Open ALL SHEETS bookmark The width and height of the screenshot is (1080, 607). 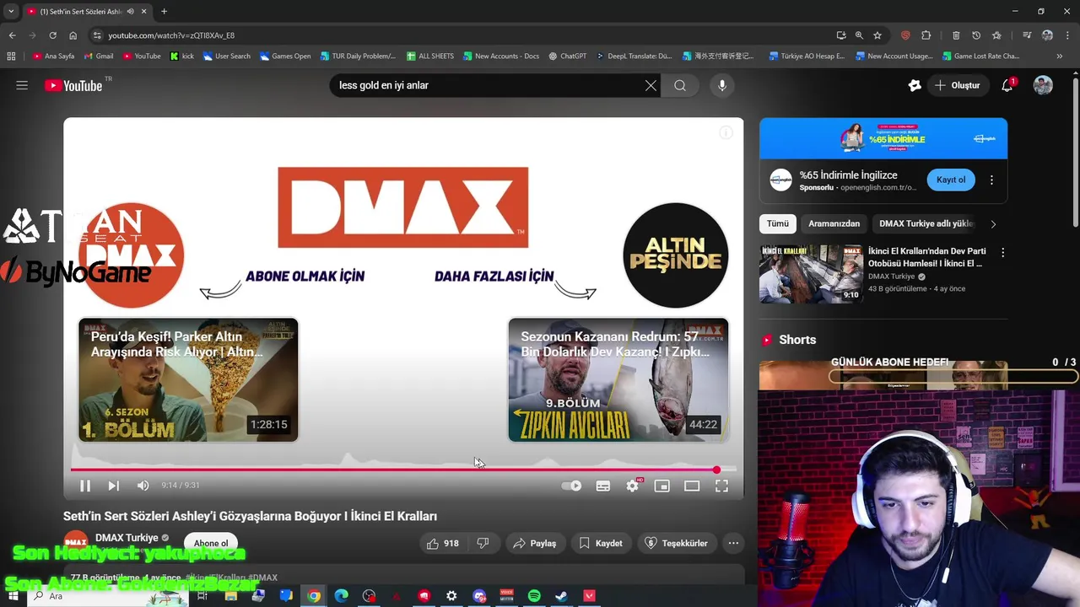[430, 56]
